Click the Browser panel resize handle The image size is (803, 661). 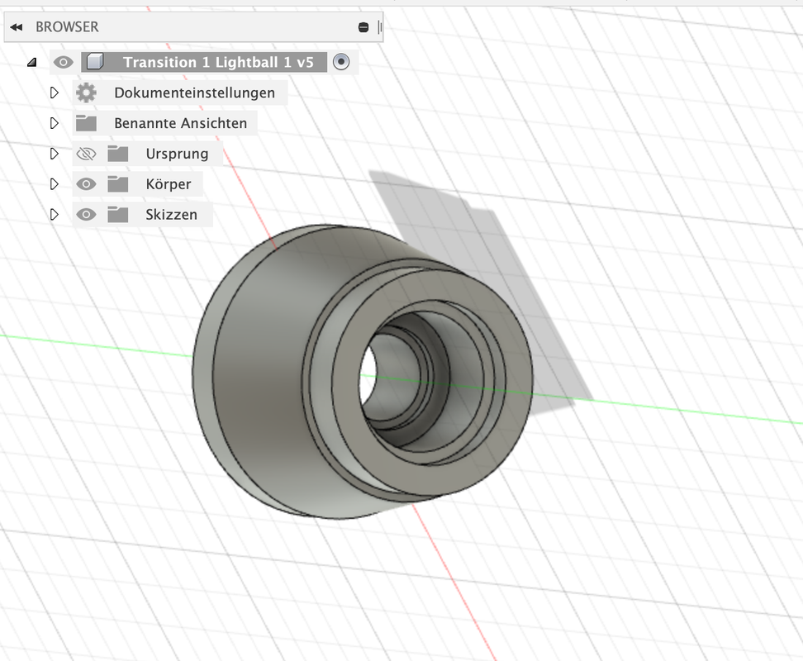[x=379, y=27]
